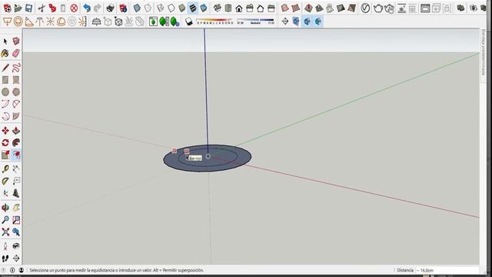Select the Zoom magnifier tool
The width and height of the screenshot is (492, 277).
point(5,219)
